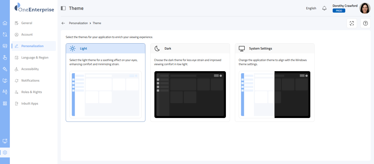The width and height of the screenshot is (374, 164).
Task: Open the English language dropdown
Action: (311, 8)
